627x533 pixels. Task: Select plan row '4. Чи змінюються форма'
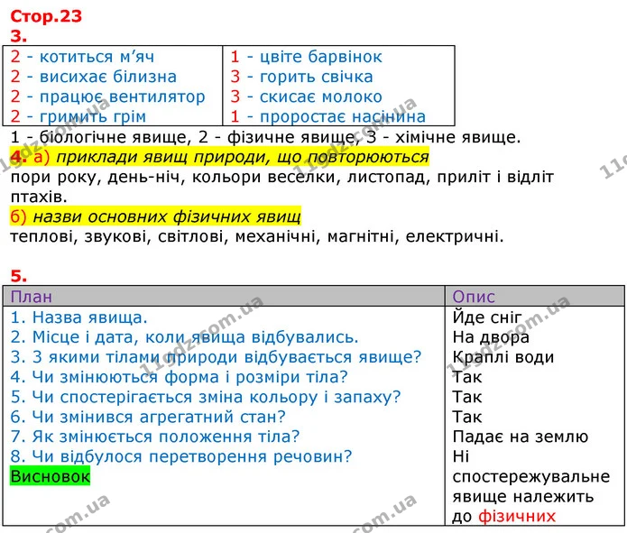coord(180,377)
